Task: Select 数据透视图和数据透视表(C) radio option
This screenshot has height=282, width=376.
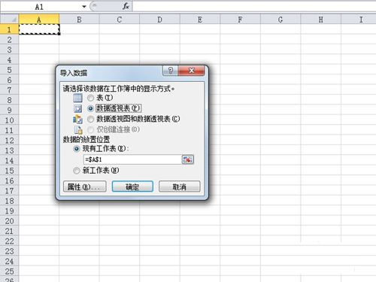Action: coord(90,120)
